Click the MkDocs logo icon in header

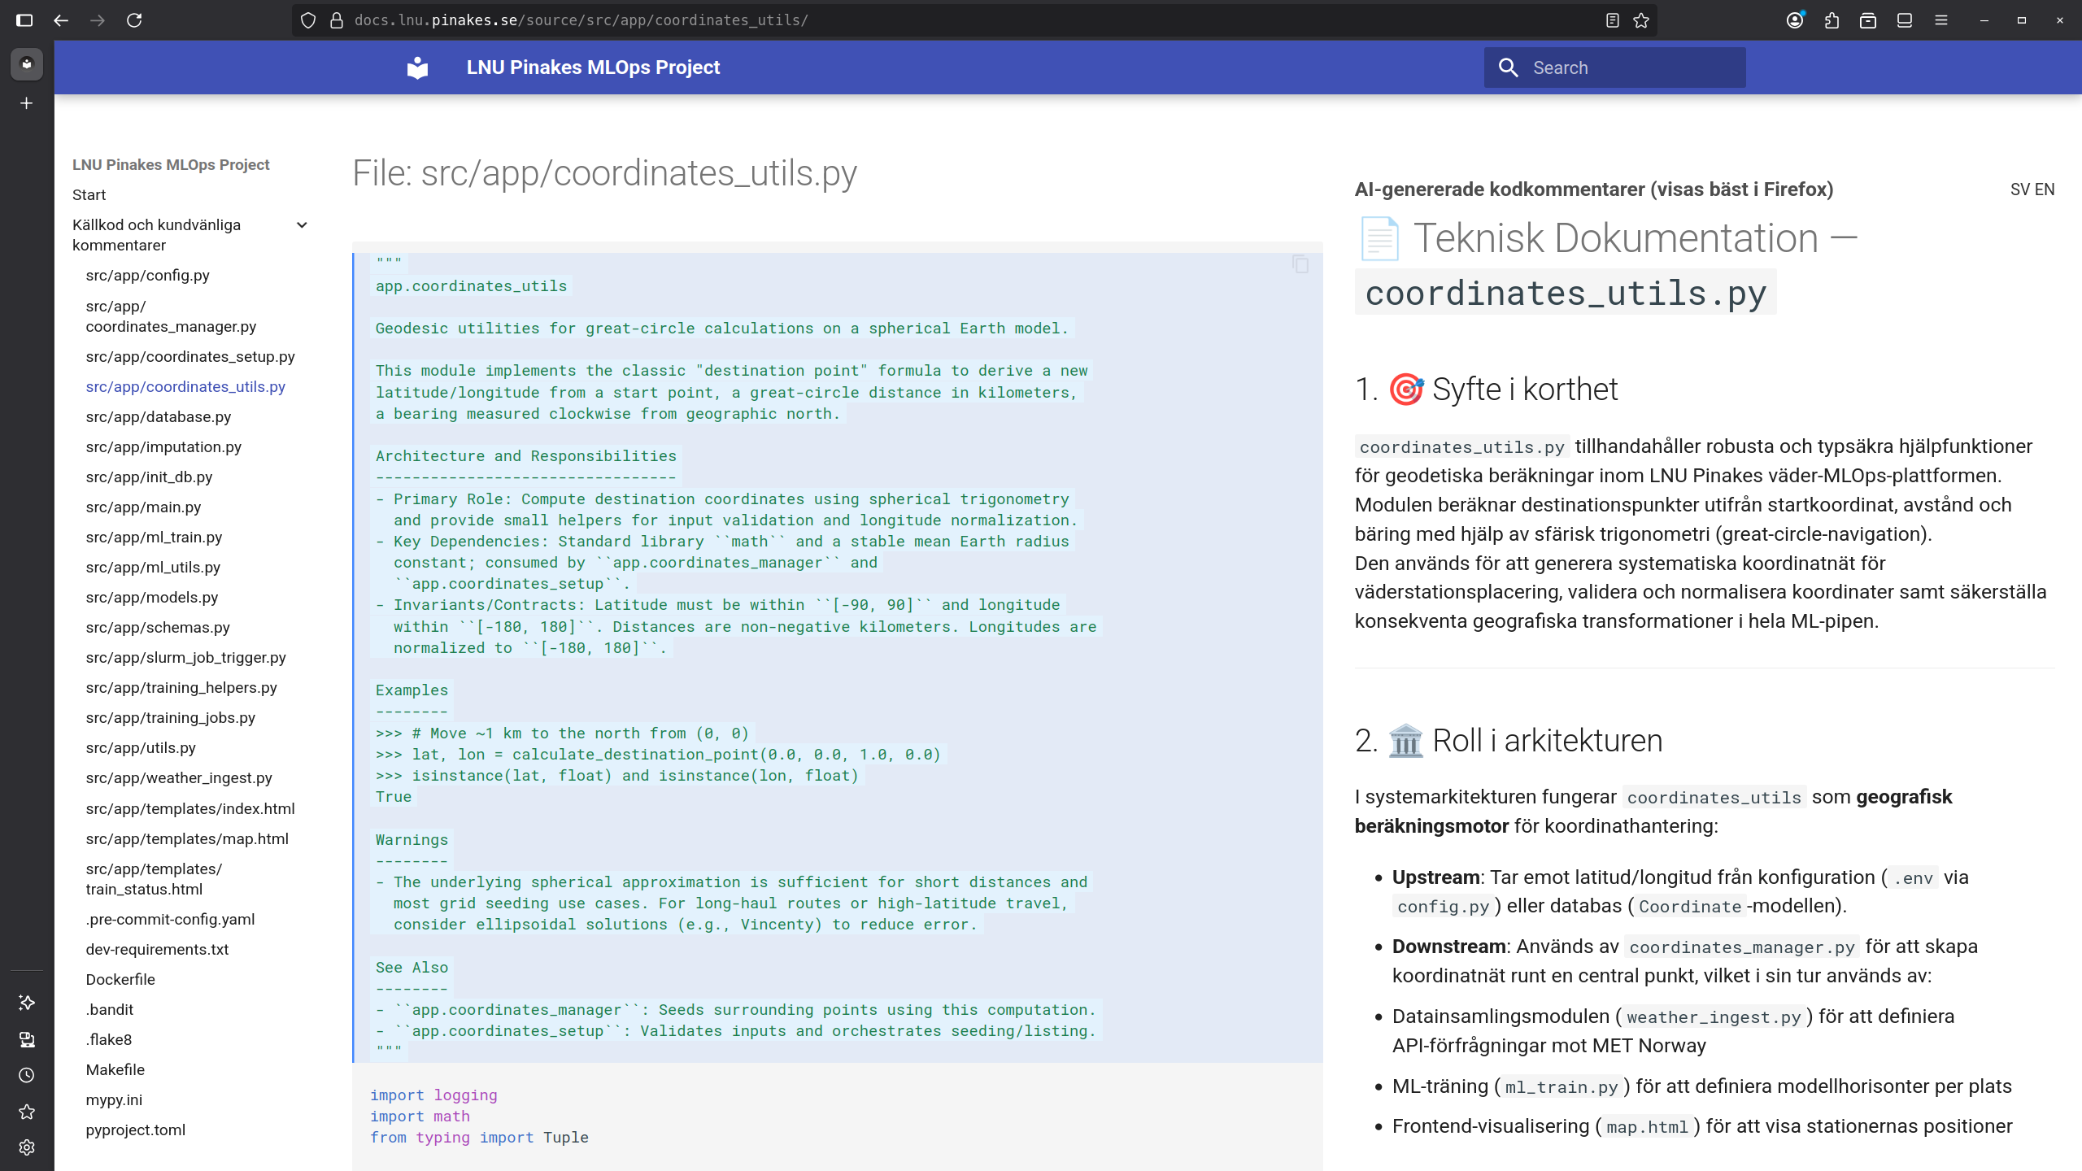(417, 67)
